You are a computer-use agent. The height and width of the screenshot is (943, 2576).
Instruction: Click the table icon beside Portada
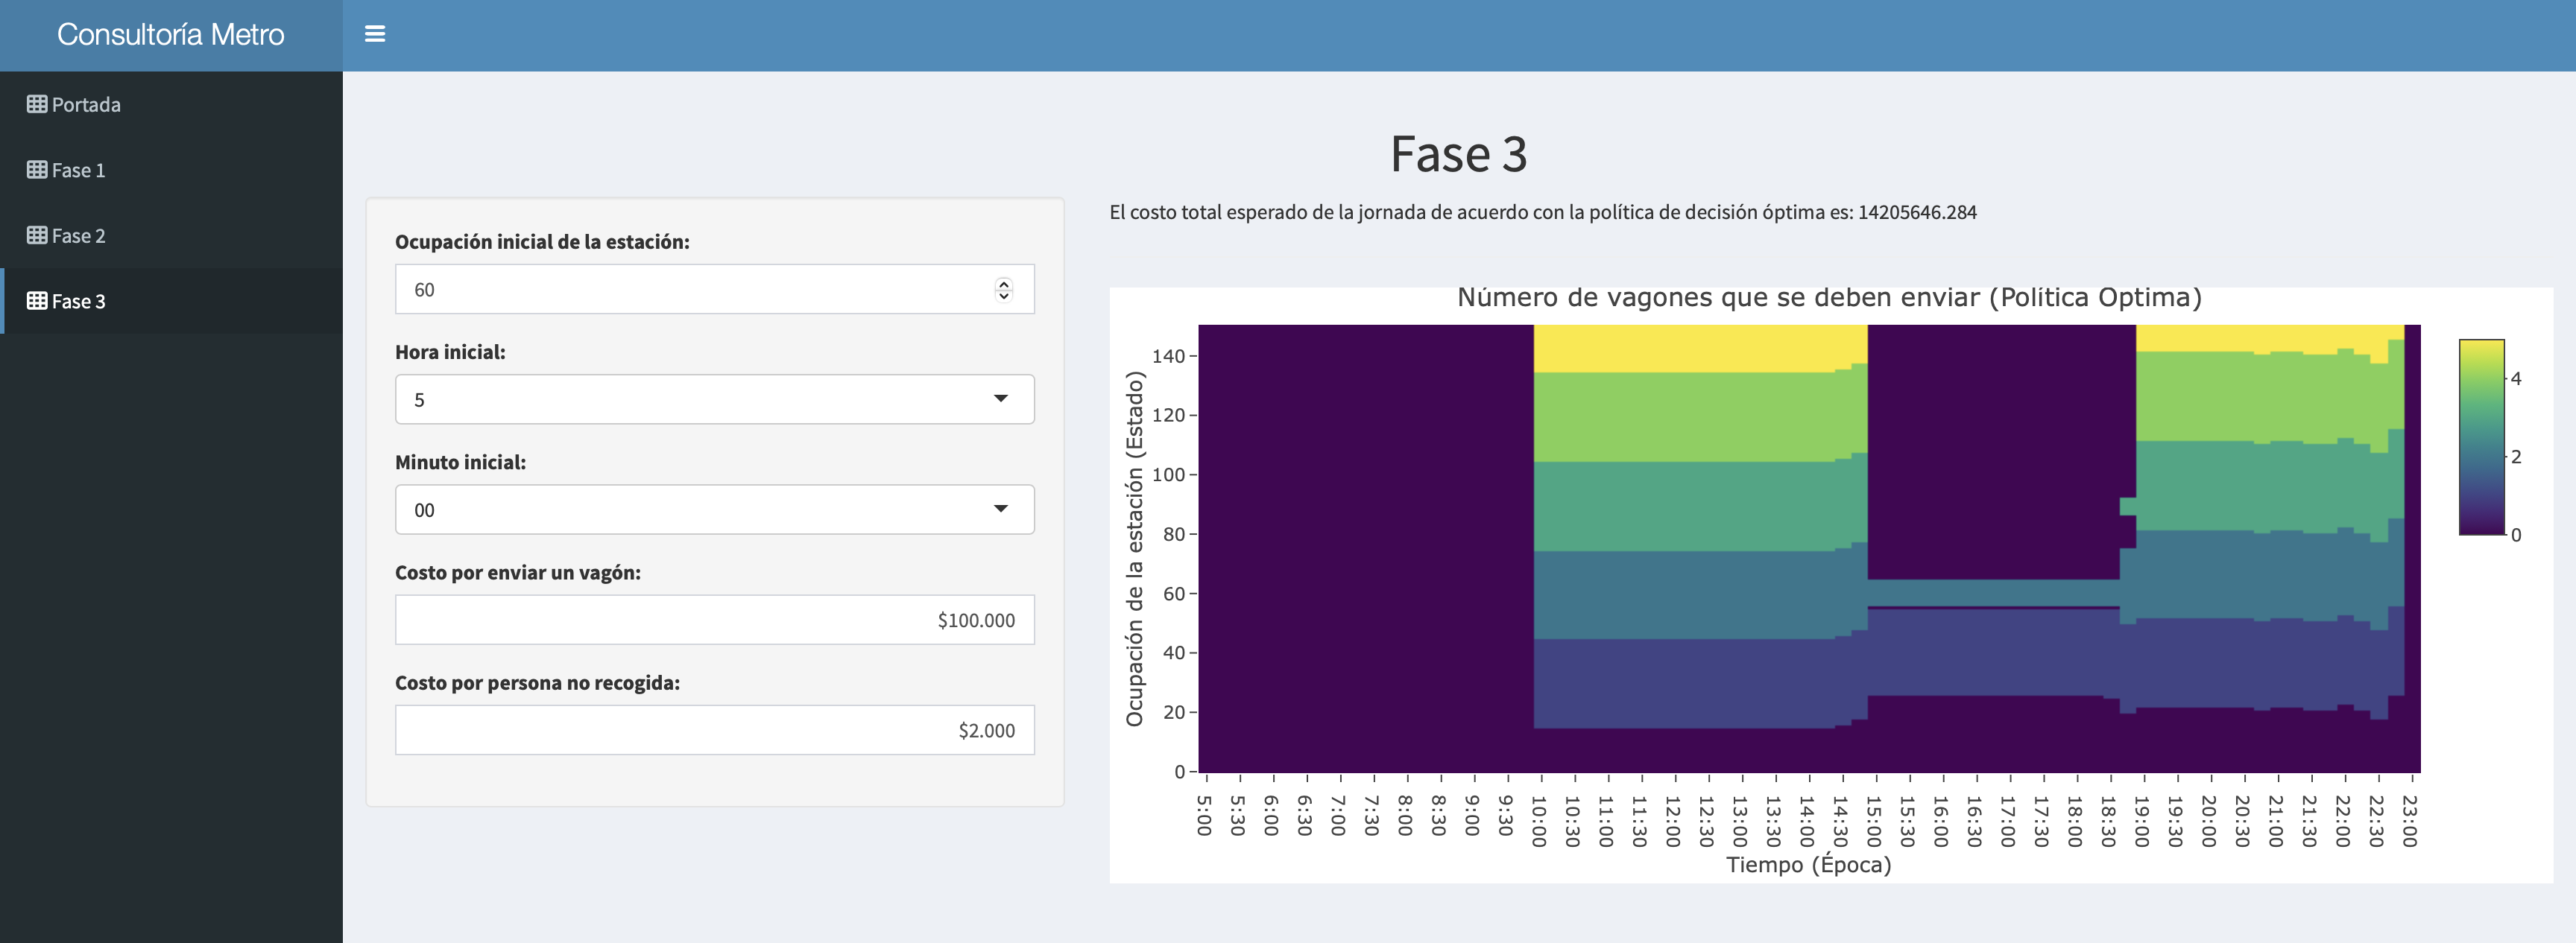37,104
